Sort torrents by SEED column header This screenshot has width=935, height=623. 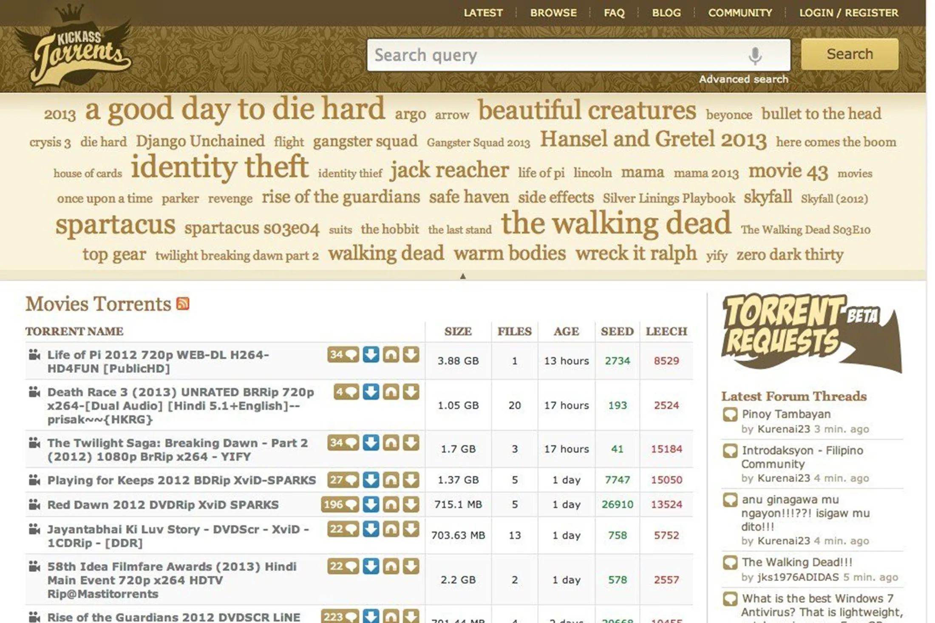(617, 331)
